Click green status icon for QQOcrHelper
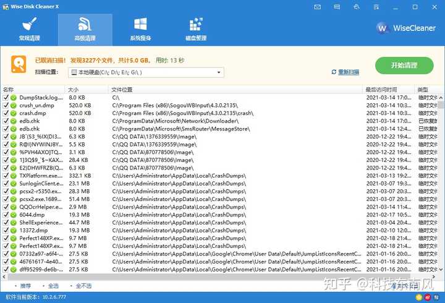Screen dimensions: 445x303 tap(14, 207)
